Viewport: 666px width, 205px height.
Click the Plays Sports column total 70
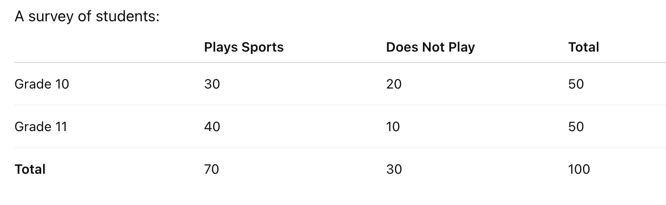pos(212,169)
